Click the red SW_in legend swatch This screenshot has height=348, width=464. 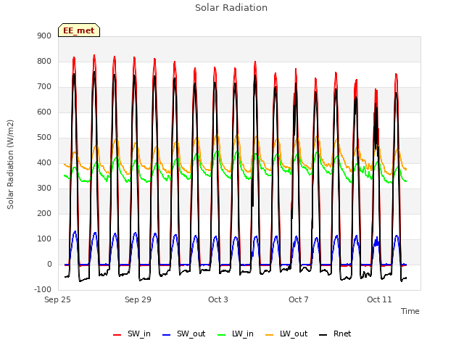coord(117,335)
